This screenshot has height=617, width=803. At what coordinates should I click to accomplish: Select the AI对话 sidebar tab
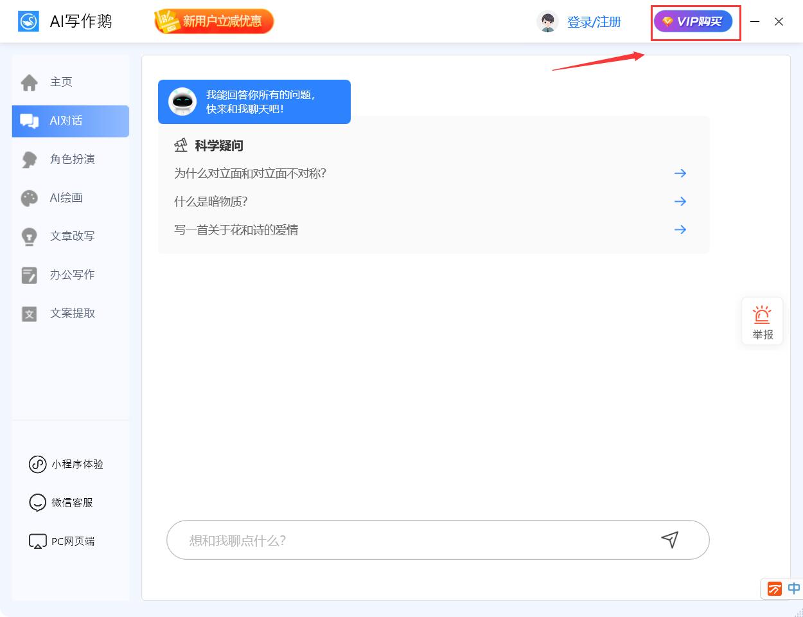(x=71, y=121)
